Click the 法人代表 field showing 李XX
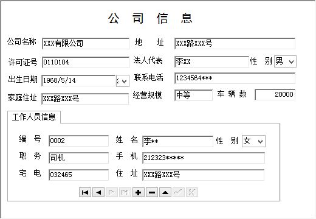This screenshot has height=219, width=316. [x=211, y=61]
